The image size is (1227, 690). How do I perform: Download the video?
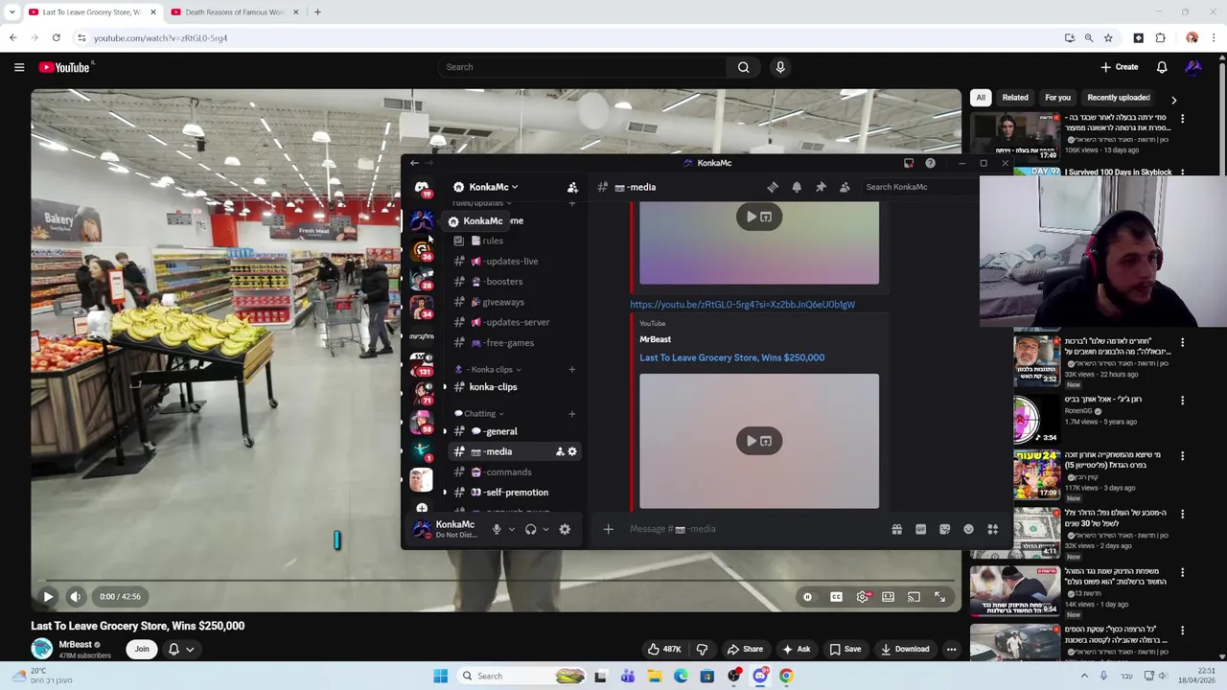pos(905,649)
